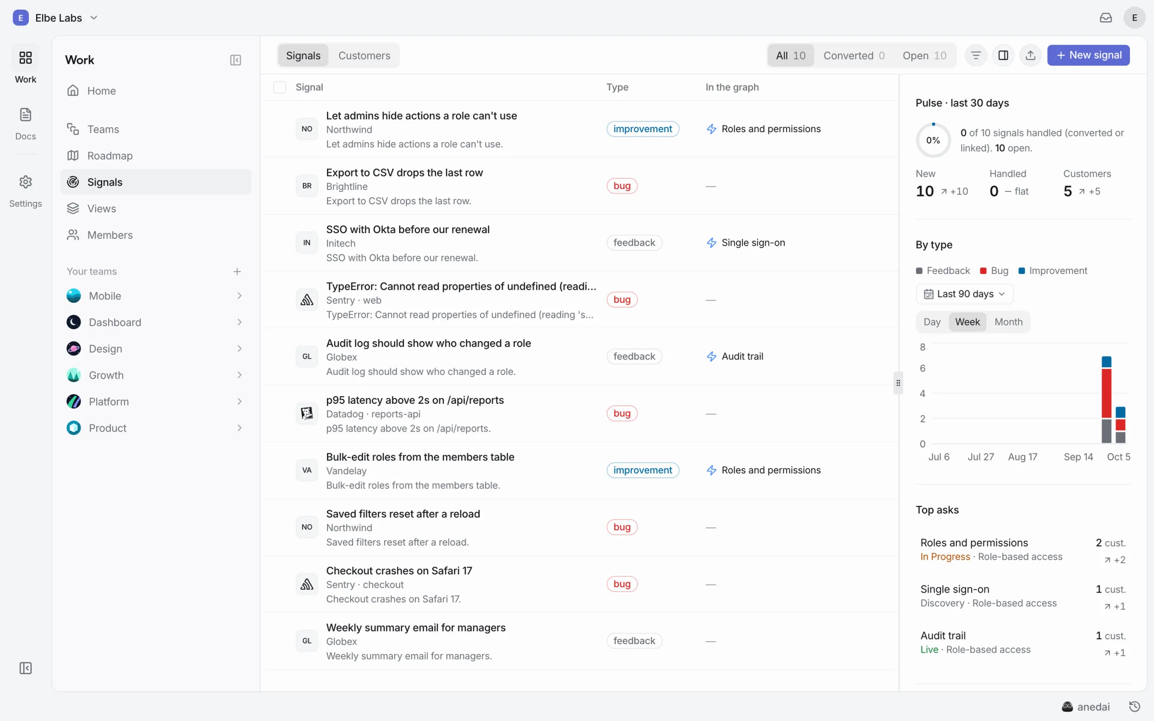Expand the Mobile team chevron
Screen dimensions: 1154x721
(239, 296)
